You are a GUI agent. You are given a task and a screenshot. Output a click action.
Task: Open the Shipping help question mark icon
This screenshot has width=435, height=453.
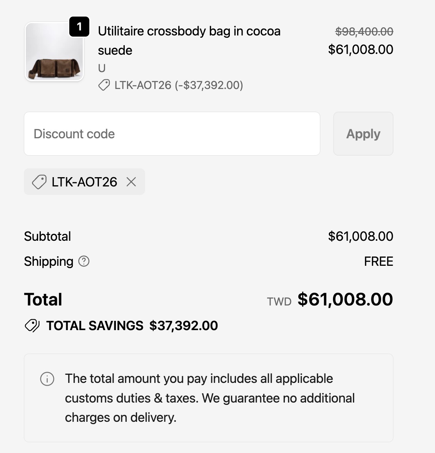tap(84, 261)
